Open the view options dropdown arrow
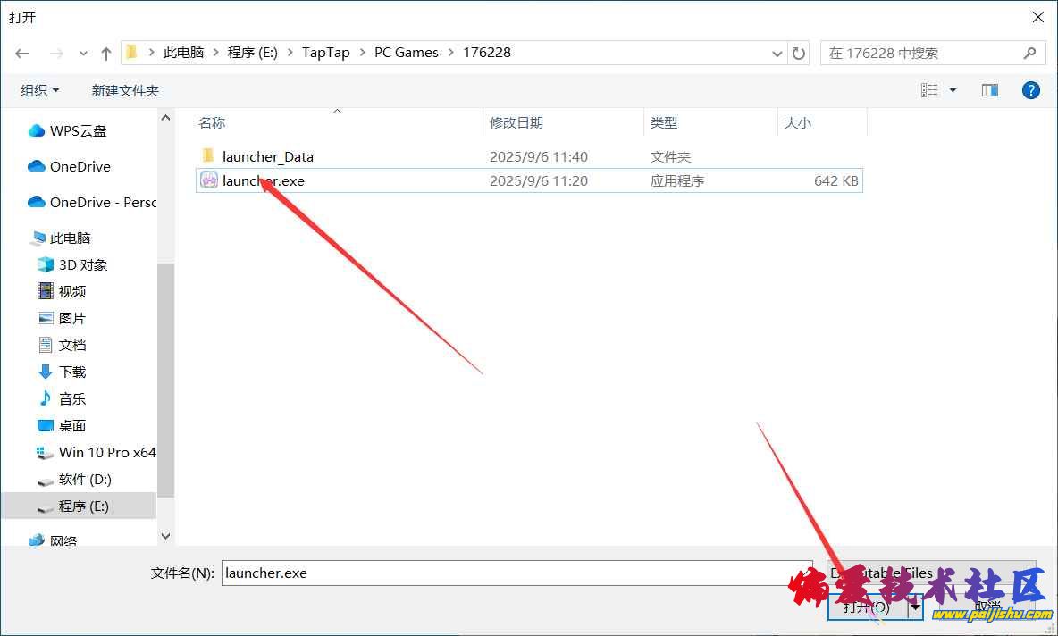 tap(953, 90)
